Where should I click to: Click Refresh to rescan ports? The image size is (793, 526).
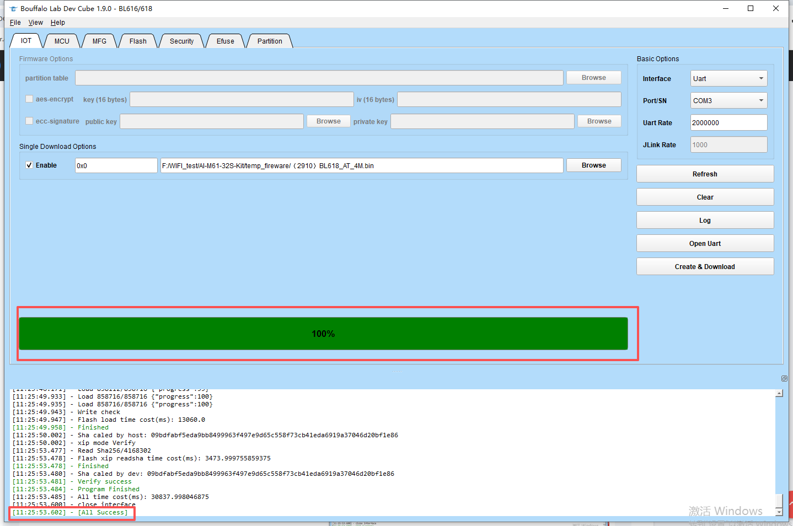pyautogui.click(x=705, y=174)
